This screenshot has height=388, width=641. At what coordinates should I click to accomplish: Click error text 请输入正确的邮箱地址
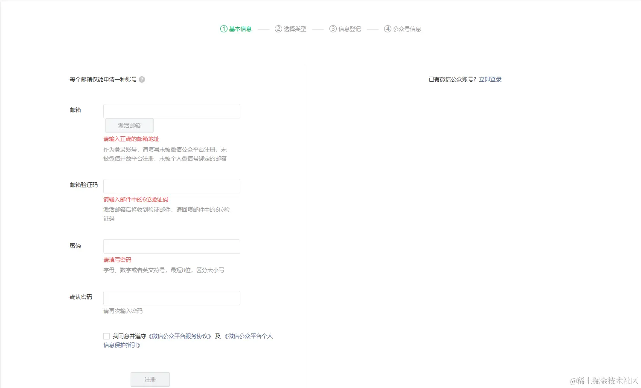(x=131, y=139)
